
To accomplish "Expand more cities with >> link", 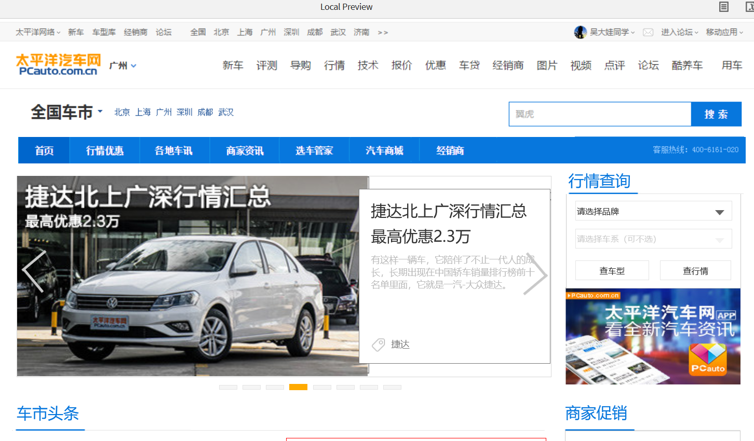I will 383,32.
